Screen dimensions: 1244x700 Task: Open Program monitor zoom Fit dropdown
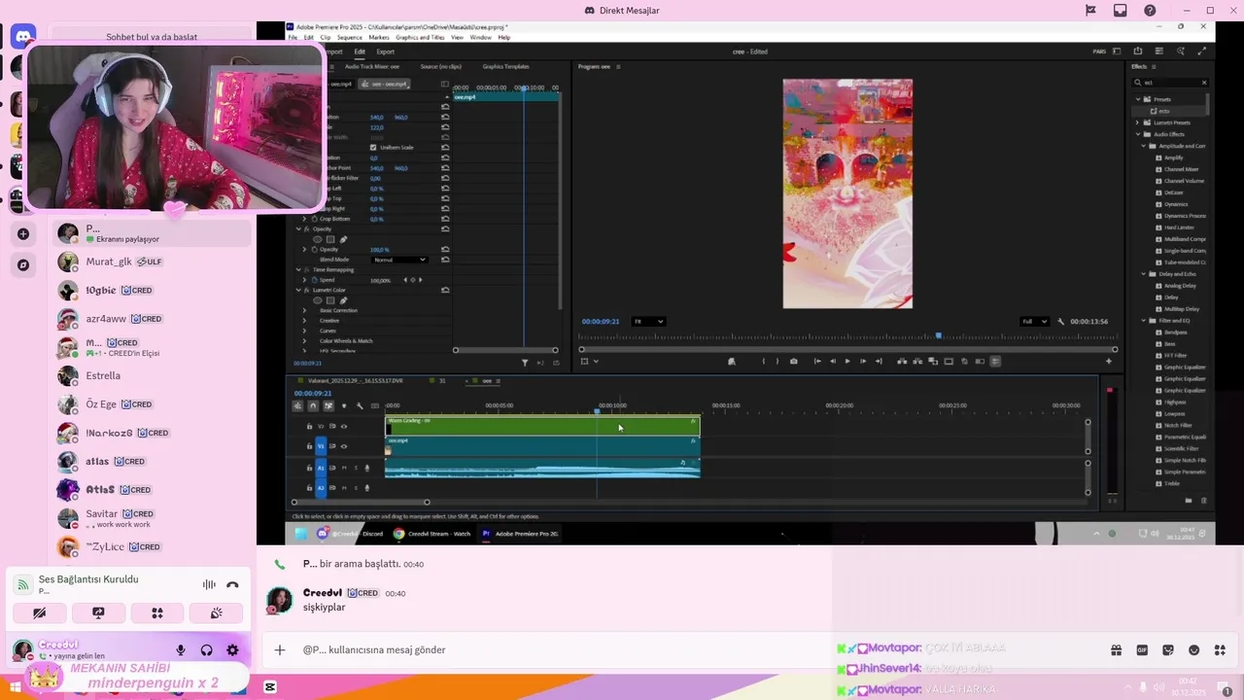pos(648,322)
